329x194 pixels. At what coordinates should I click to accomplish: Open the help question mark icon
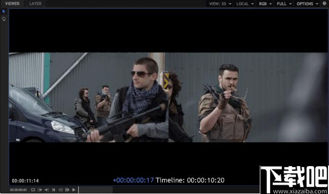324,4
